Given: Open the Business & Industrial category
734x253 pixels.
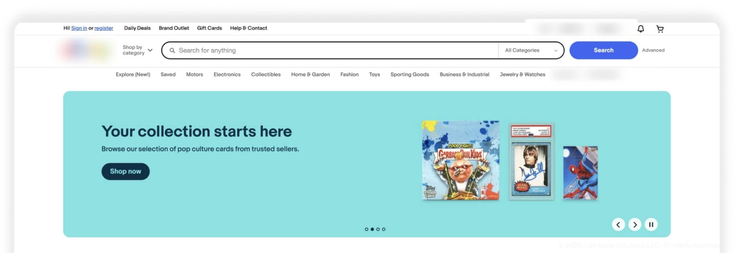Looking at the screenshot, I should click(x=464, y=74).
